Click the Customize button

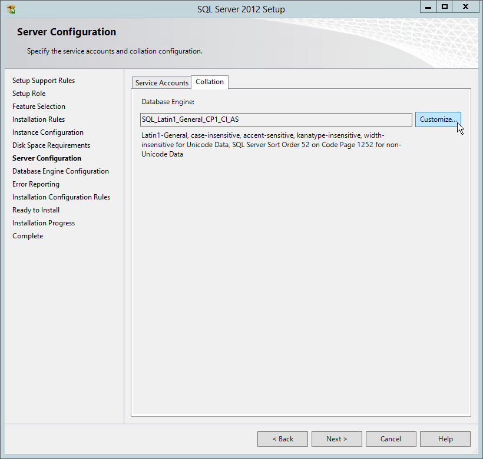[438, 119]
